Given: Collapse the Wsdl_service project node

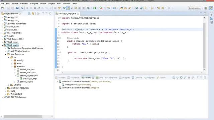Looking at the screenshot, I should coord(2,45).
